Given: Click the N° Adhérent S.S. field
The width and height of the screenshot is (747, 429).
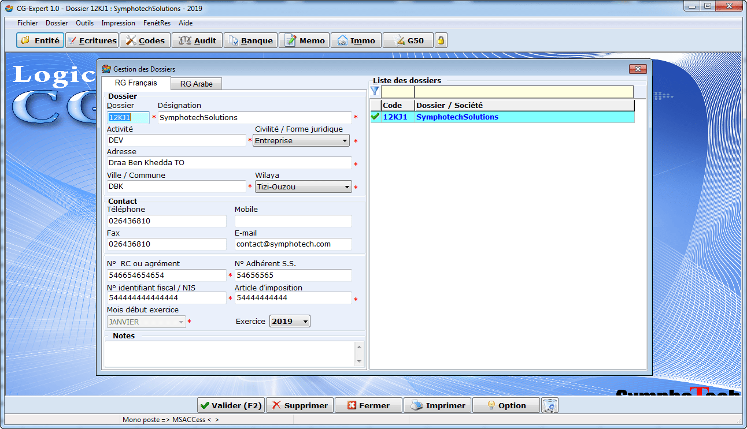Looking at the screenshot, I should tap(293, 275).
